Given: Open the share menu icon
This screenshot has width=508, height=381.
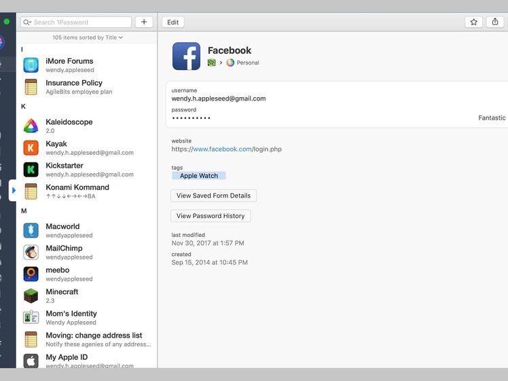Looking at the screenshot, I should coord(494,22).
